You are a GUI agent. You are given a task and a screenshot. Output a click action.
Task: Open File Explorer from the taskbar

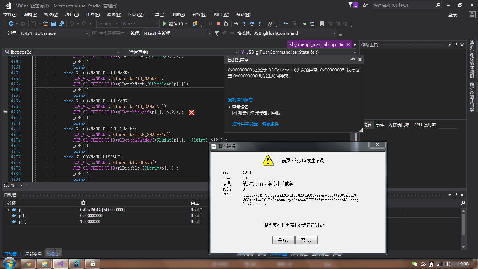point(44,264)
